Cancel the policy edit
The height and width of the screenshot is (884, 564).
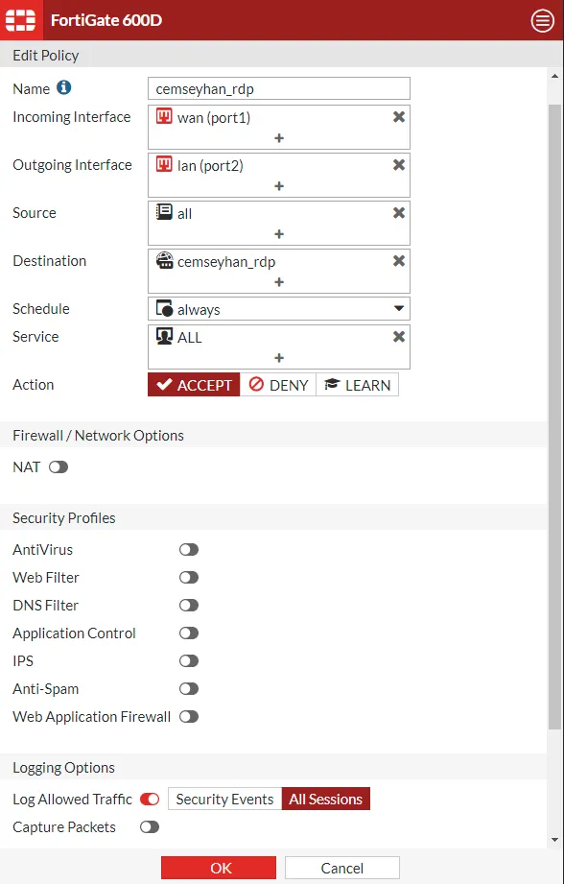(342, 868)
